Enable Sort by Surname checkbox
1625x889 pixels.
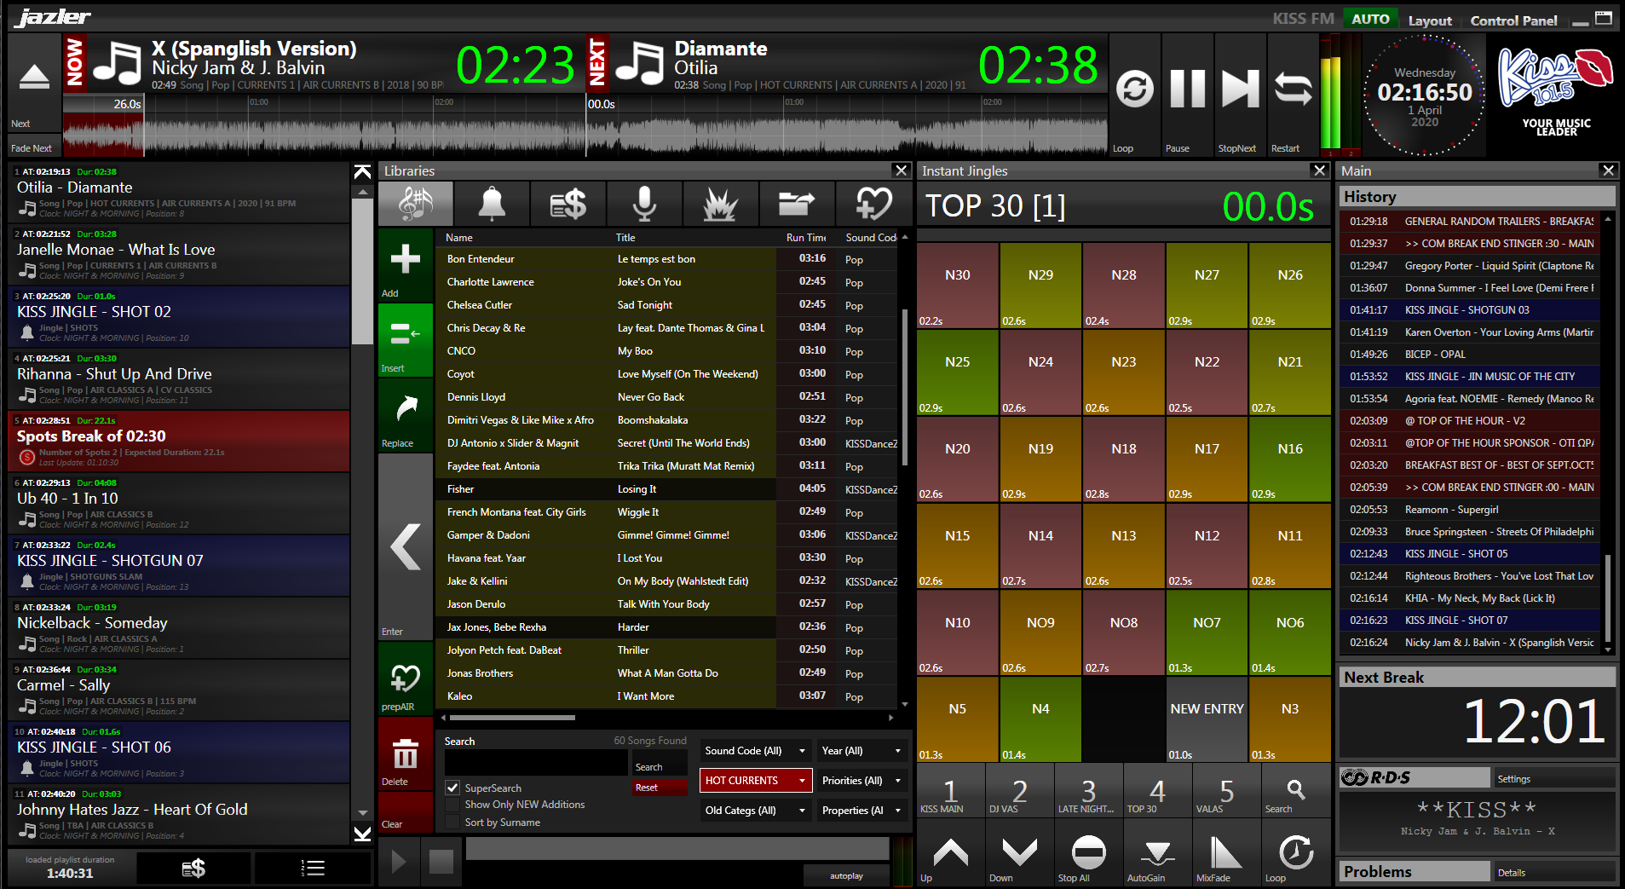point(453,823)
